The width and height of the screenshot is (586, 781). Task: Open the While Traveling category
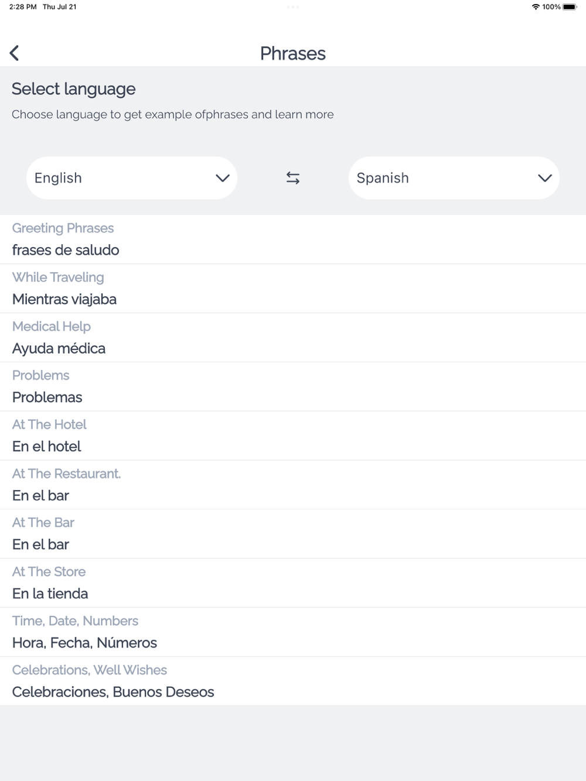click(293, 289)
